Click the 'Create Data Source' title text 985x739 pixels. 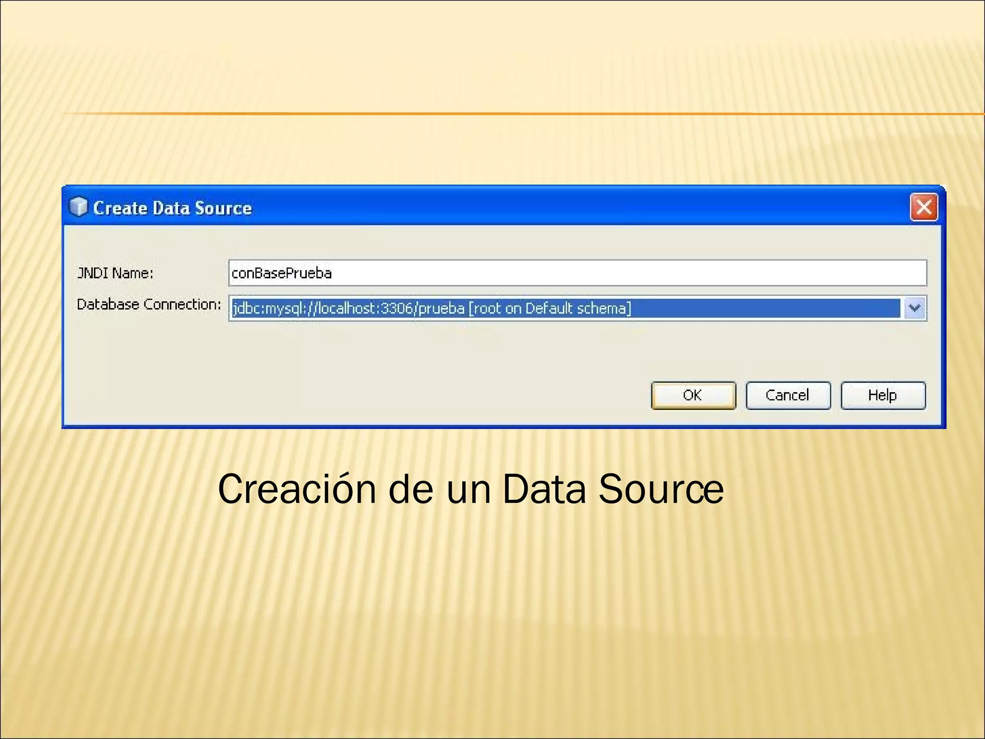(172, 208)
